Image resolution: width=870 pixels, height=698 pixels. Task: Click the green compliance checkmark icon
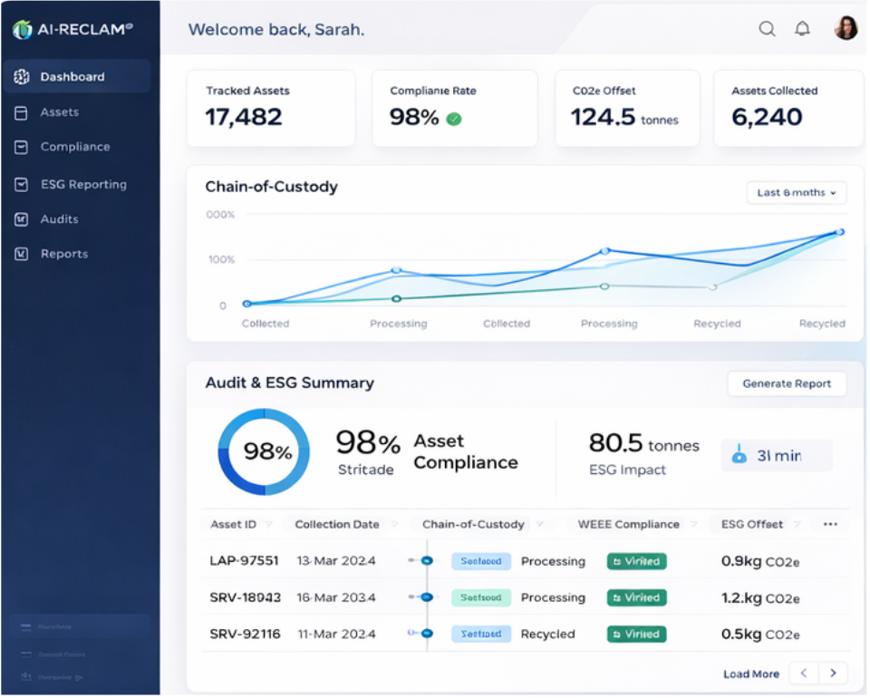point(454,118)
